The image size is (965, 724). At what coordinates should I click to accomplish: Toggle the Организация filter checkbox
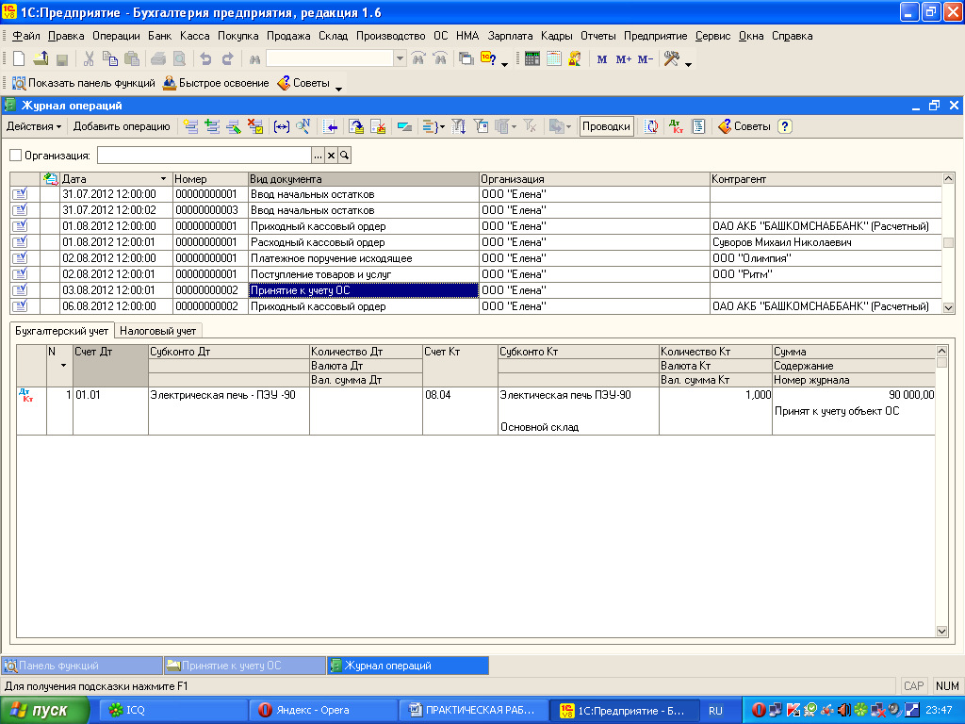pos(16,156)
